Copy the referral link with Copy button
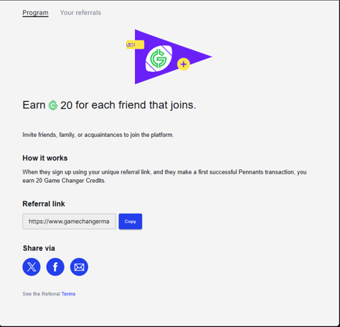This screenshot has height=327, width=340. pyautogui.click(x=131, y=222)
